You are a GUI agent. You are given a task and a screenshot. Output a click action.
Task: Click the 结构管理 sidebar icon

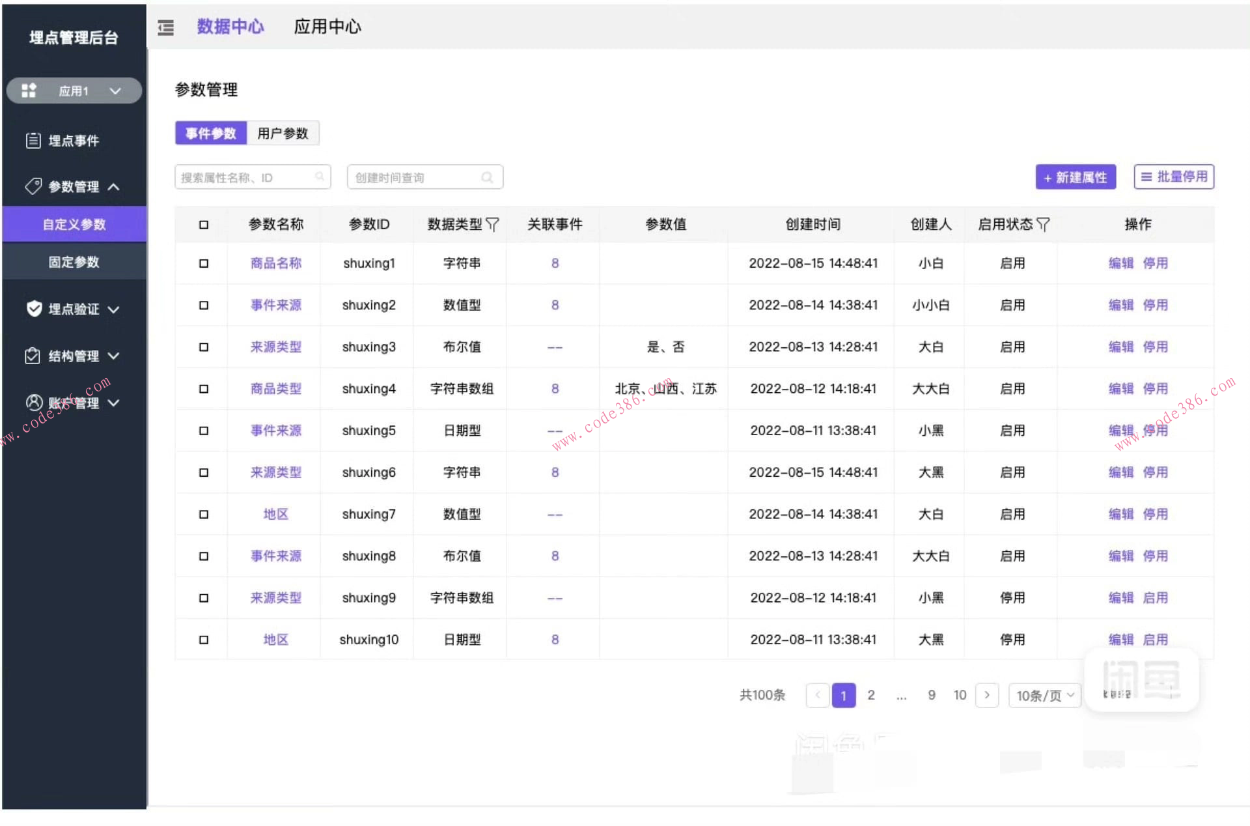click(x=33, y=356)
